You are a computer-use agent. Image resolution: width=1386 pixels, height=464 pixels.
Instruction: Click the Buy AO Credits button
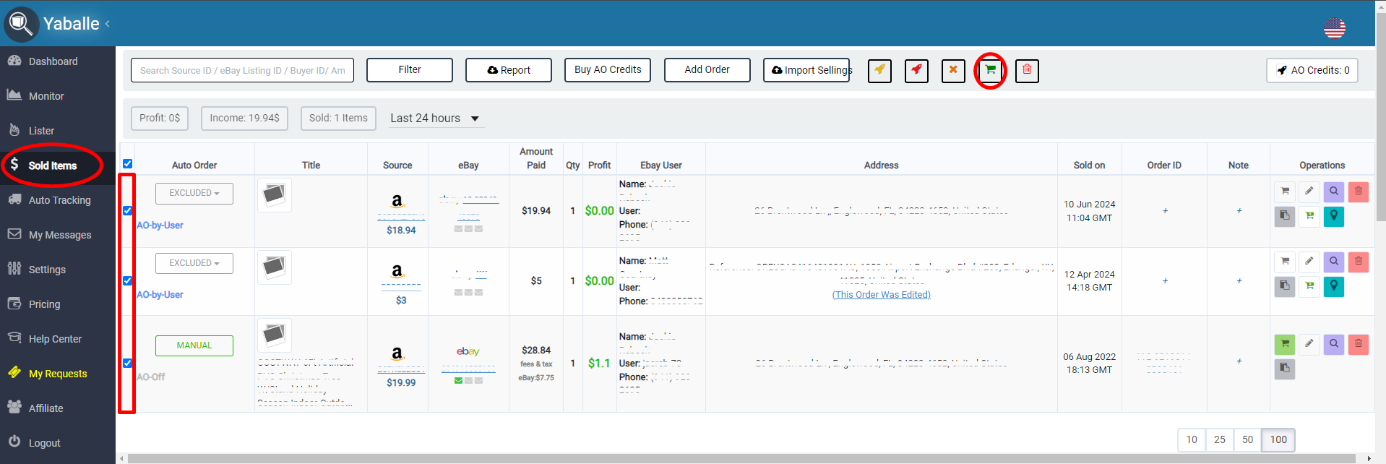tap(608, 70)
